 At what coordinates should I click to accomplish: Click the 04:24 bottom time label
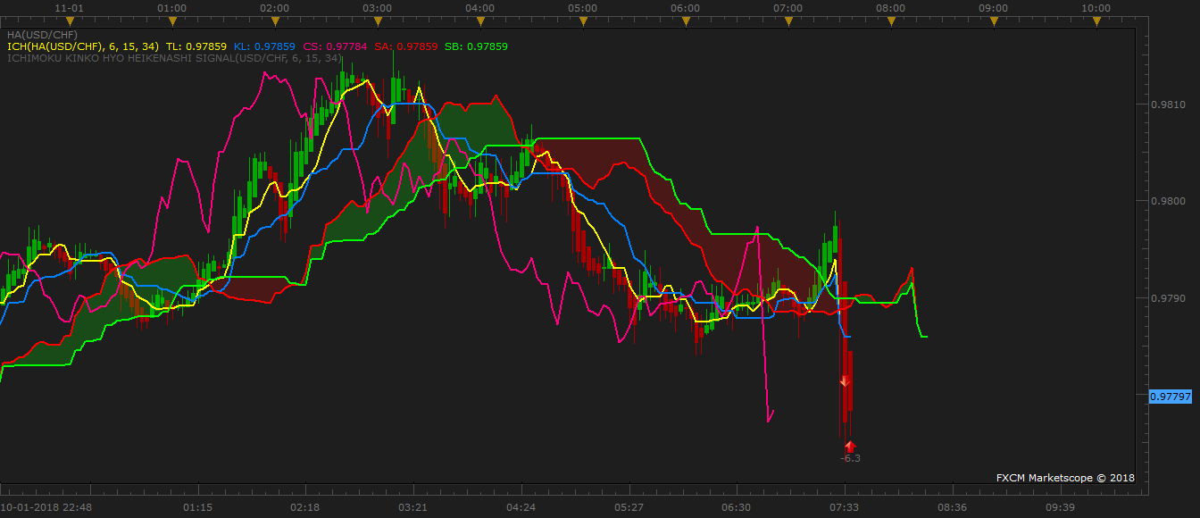[x=521, y=506]
